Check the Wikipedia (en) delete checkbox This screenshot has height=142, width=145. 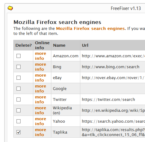(x=18, y=110)
